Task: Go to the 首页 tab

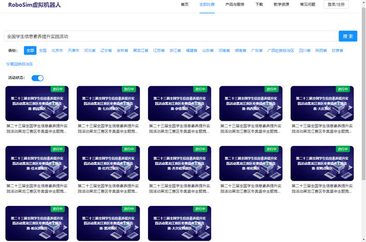Action: click(184, 4)
